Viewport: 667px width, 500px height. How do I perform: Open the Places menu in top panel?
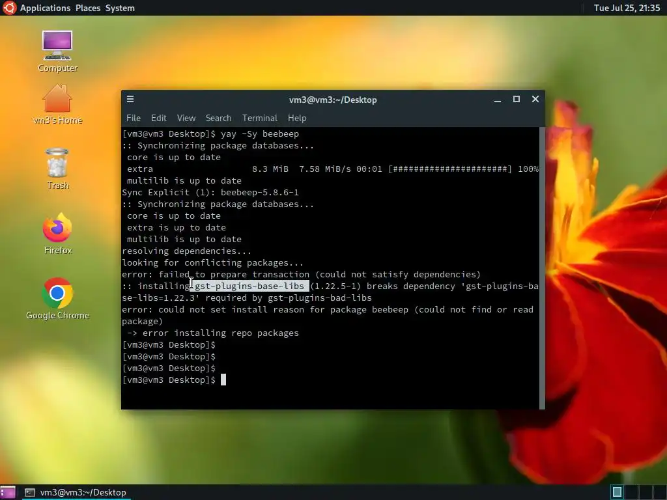(88, 8)
